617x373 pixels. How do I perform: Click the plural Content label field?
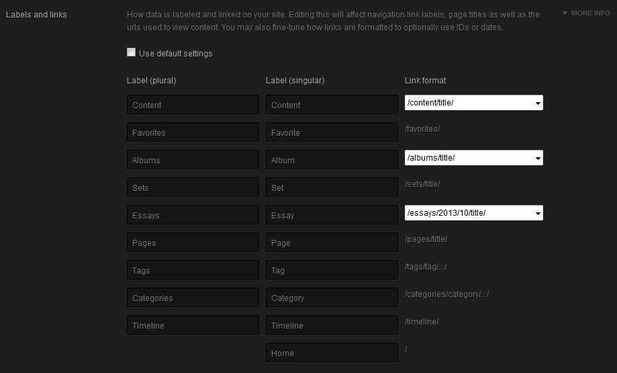[193, 105]
